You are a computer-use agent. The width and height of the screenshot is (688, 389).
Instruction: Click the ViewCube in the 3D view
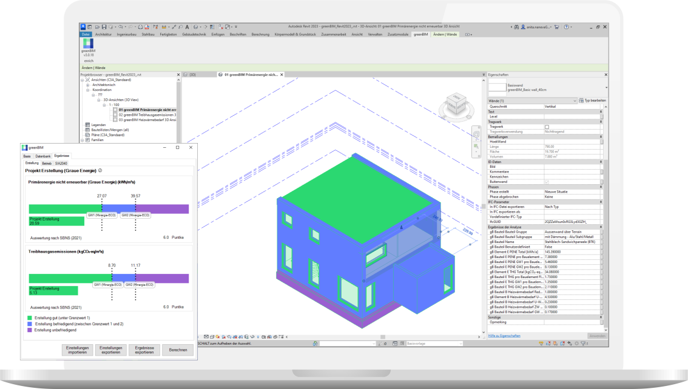point(456,104)
